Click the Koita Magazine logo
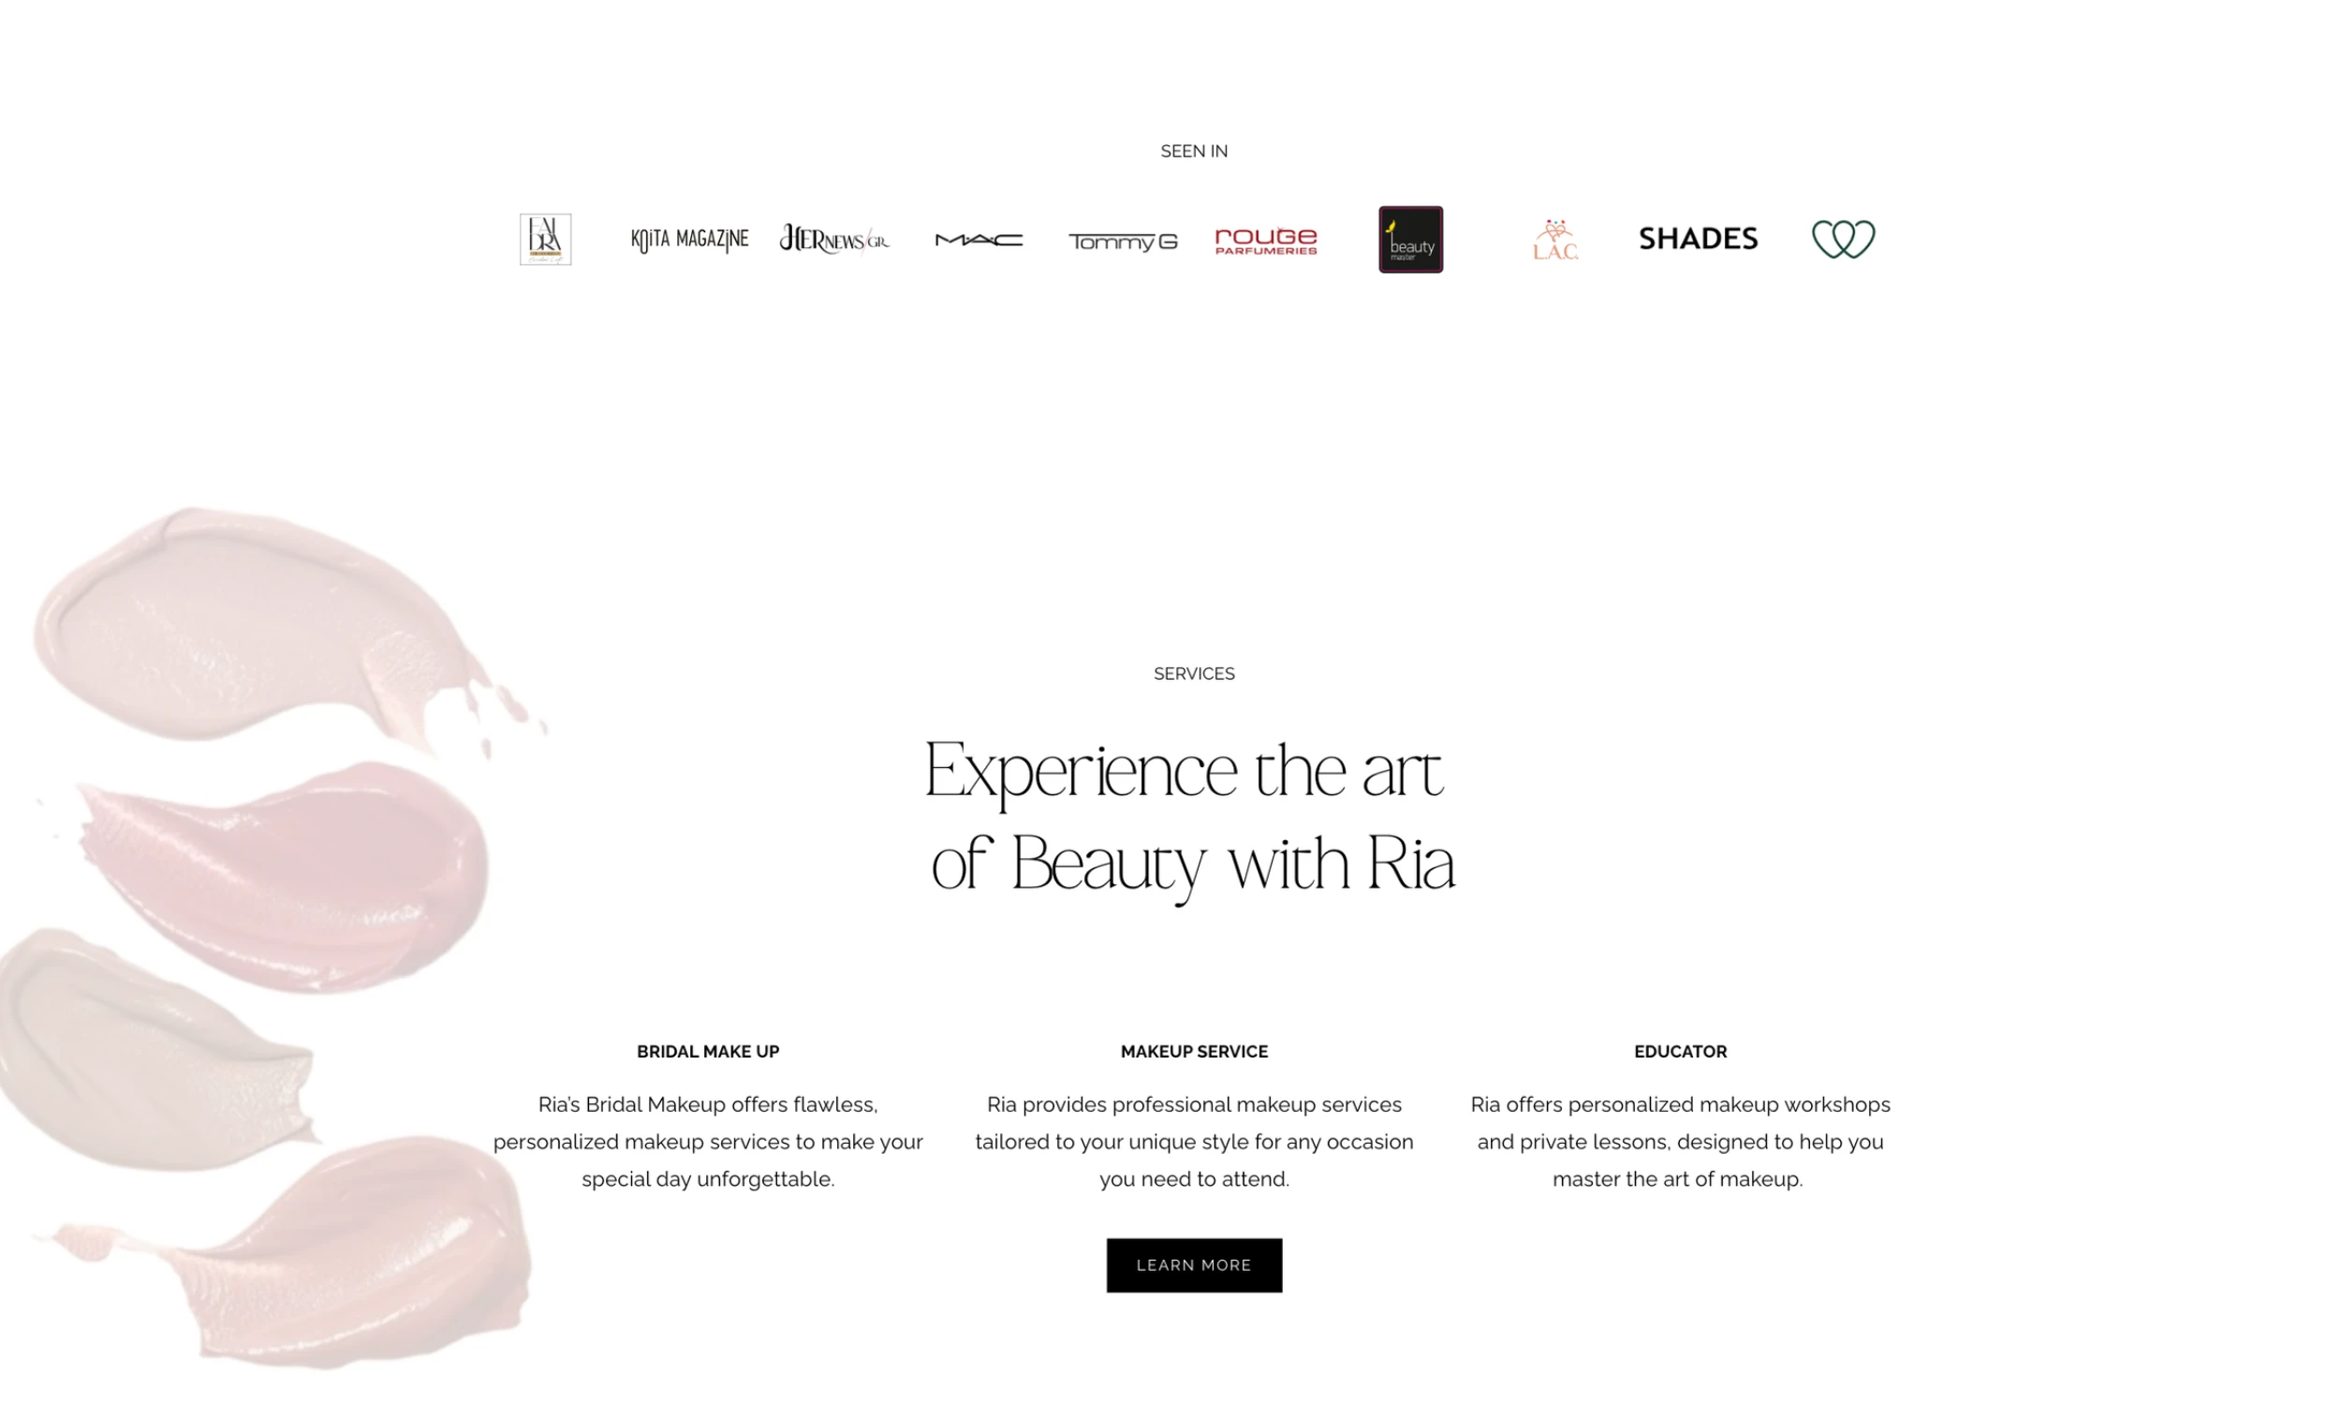The image size is (2341, 1405). point(689,240)
